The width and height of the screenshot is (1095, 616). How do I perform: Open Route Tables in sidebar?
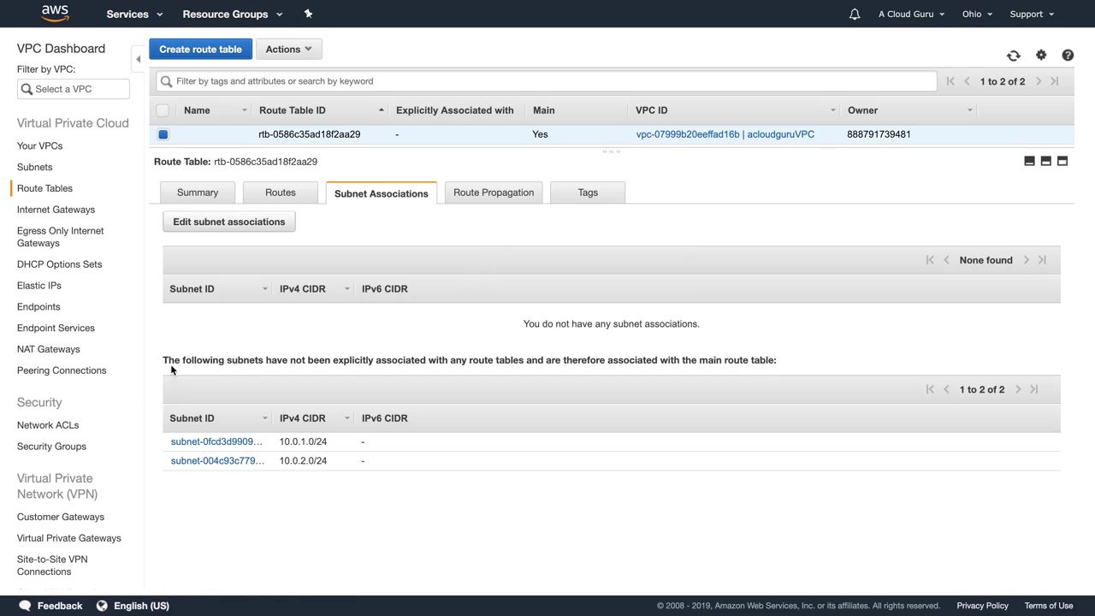(x=44, y=188)
